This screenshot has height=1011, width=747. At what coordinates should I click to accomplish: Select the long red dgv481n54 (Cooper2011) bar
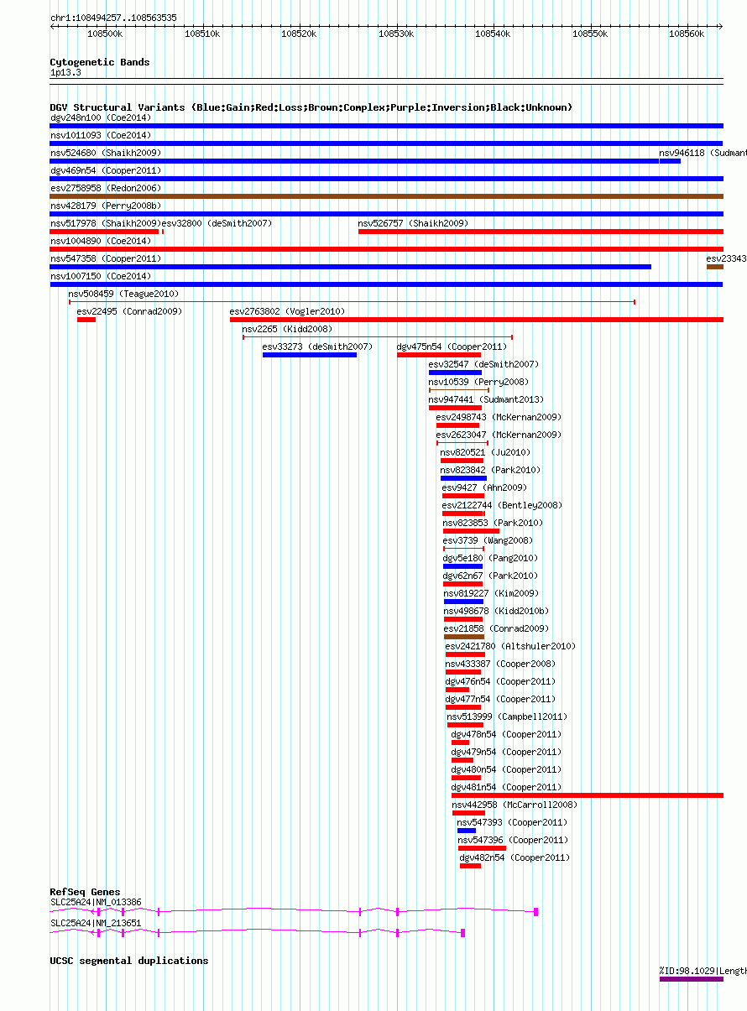(588, 795)
